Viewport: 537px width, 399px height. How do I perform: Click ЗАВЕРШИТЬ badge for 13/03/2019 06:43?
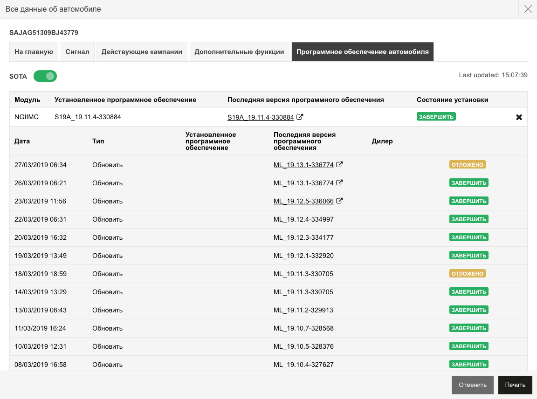point(469,310)
